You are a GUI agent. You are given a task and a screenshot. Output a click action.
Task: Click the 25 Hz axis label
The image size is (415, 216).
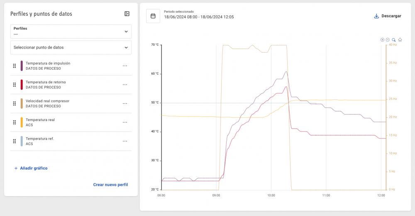[393, 99]
